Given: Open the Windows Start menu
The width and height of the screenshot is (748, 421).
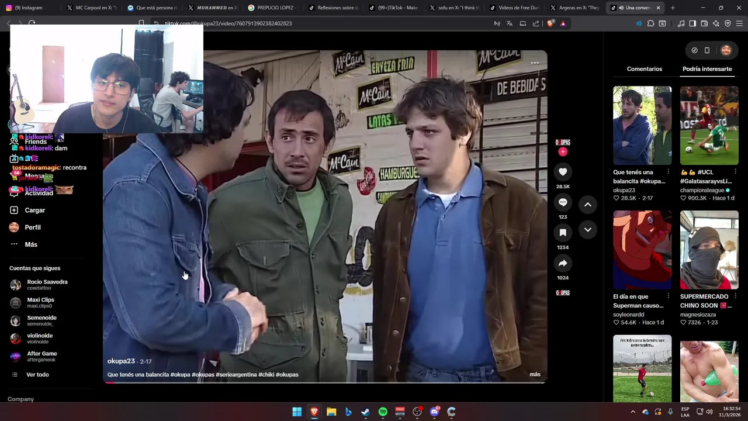Looking at the screenshot, I should tap(297, 412).
